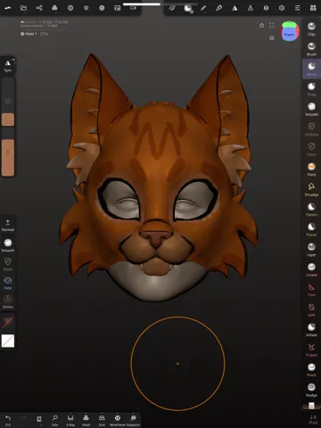The width and height of the screenshot is (321, 428).
Task: Select the Drag tool
Action: tap(311, 89)
